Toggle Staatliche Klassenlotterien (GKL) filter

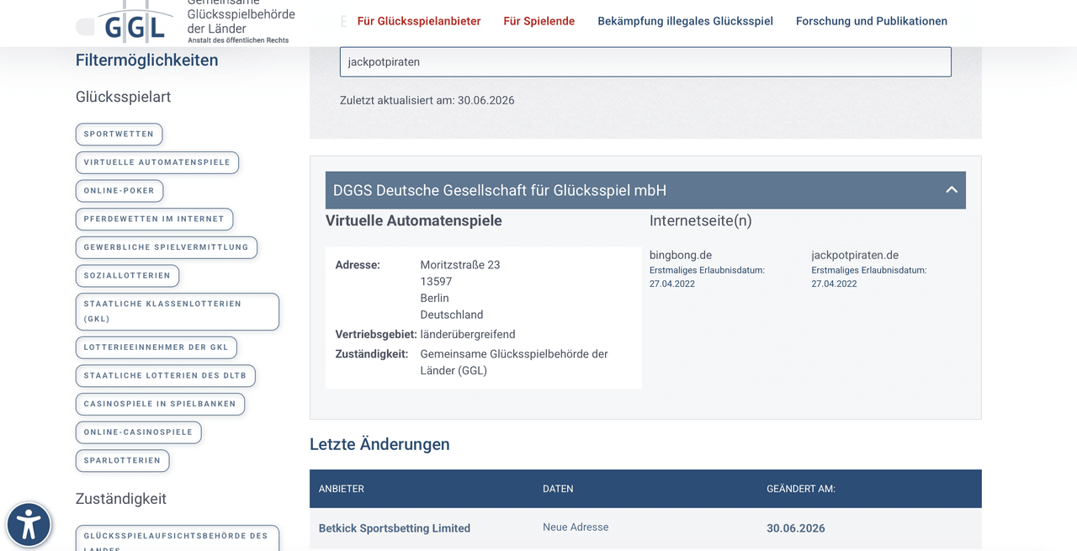(178, 311)
